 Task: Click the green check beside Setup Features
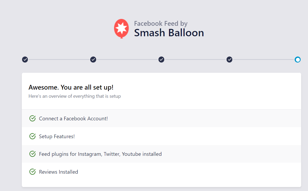point(32,136)
